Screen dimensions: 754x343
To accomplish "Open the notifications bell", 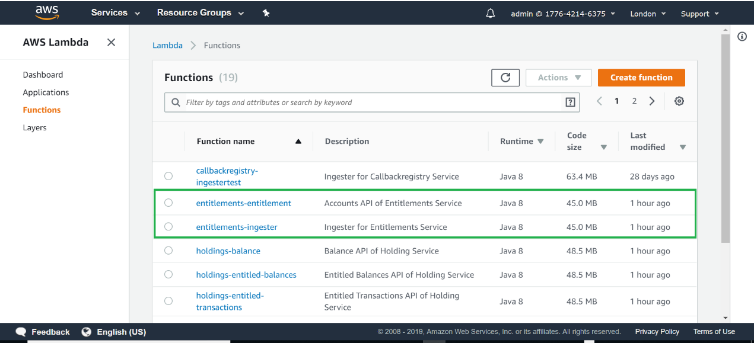I will (x=490, y=13).
